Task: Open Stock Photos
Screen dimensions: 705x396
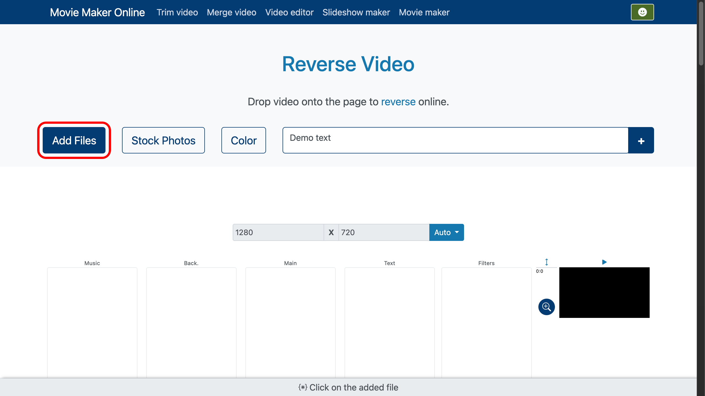Action: point(163,140)
